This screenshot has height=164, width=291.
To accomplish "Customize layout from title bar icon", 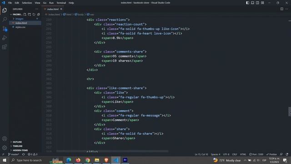I will 262,3.
